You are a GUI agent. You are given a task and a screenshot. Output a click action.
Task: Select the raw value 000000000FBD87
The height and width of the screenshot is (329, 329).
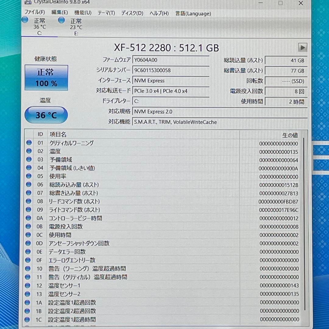pyautogui.click(x=278, y=202)
